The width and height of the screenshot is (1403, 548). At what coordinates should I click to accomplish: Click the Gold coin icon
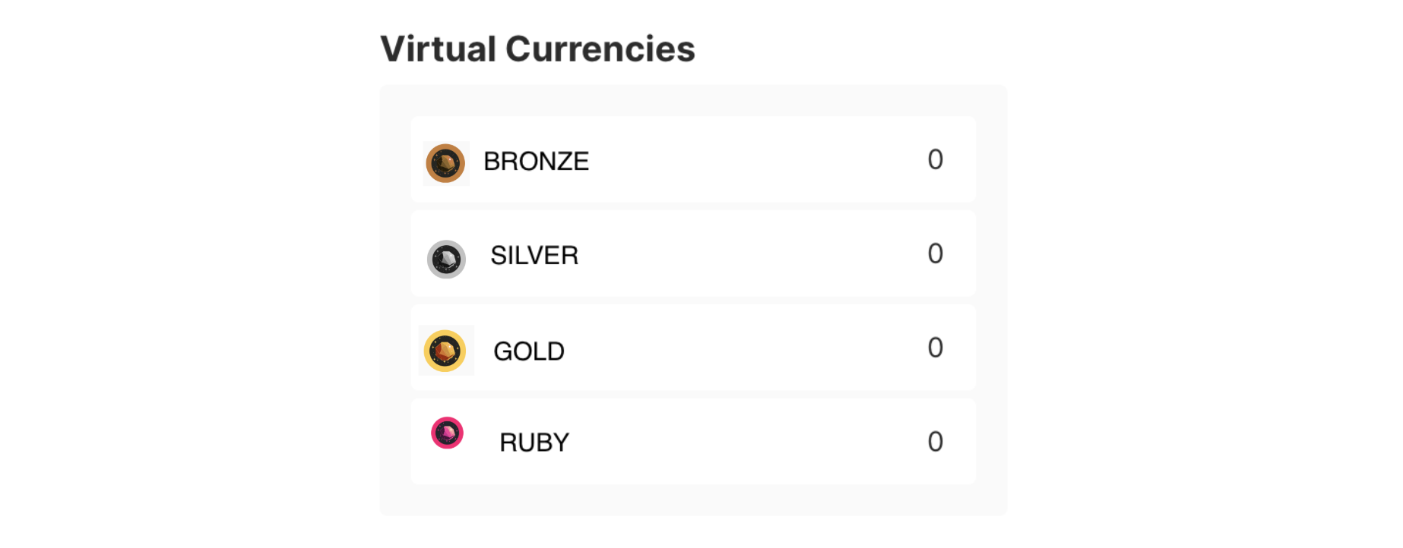tap(445, 351)
